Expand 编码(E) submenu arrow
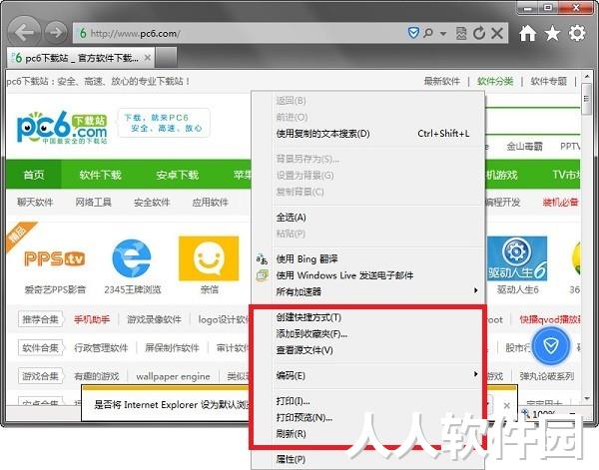The height and width of the screenshot is (470, 599). 475,374
